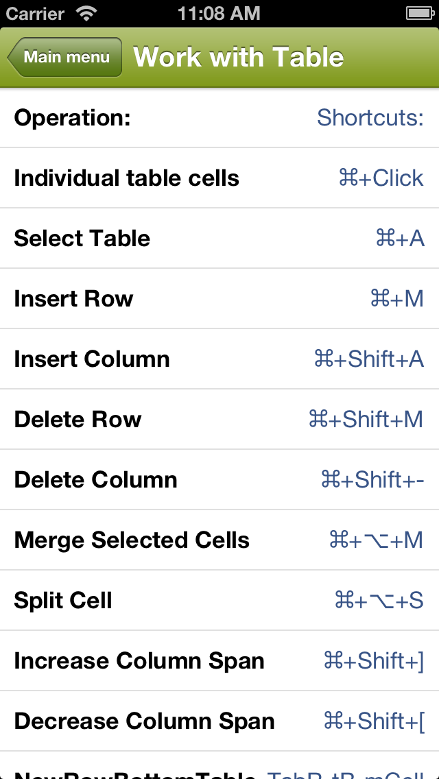The width and height of the screenshot is (439, 779).
Task: Tap the Wi-Fi status icon
Action: click(x=87, y=13)
